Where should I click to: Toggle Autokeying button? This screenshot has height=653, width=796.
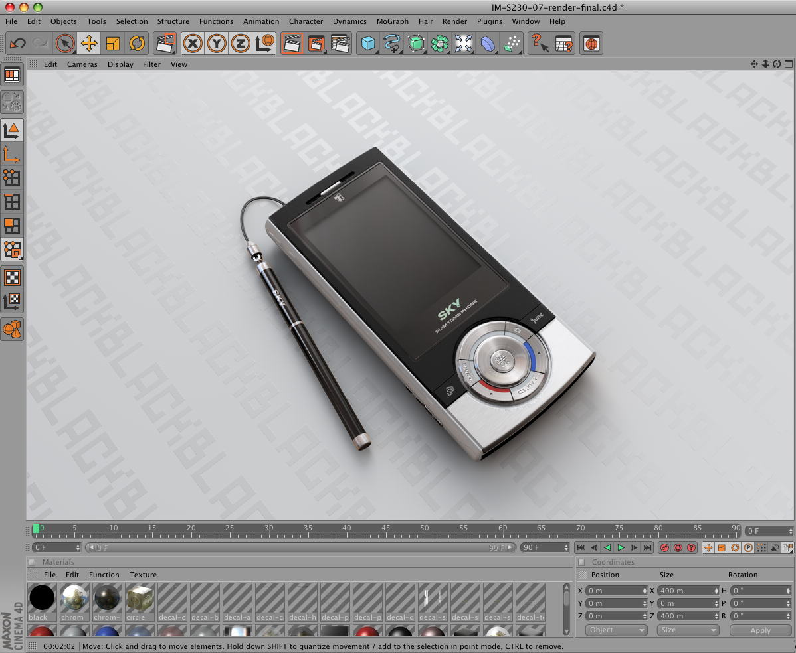(678, 547)
